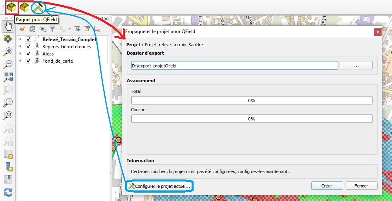Open a New Map View
Image resolution: width=392 pixels, height=201 pixels.
[x=8, y=154]
